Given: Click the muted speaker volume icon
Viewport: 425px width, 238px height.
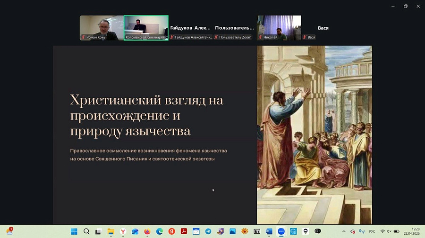Looking at the screenshot, I should tap(389, 231).
